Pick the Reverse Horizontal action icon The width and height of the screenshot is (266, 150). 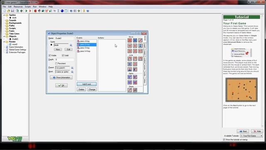pos(130,51)
